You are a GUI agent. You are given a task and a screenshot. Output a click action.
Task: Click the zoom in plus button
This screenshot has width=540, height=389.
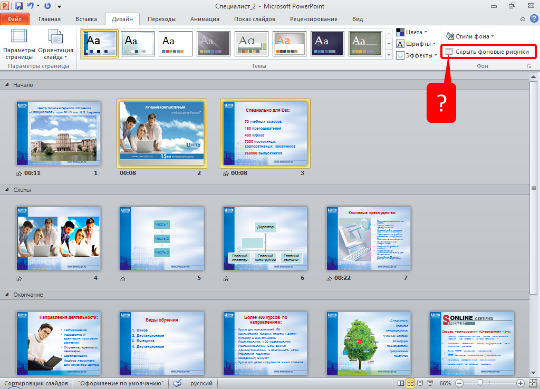point(520,383)
